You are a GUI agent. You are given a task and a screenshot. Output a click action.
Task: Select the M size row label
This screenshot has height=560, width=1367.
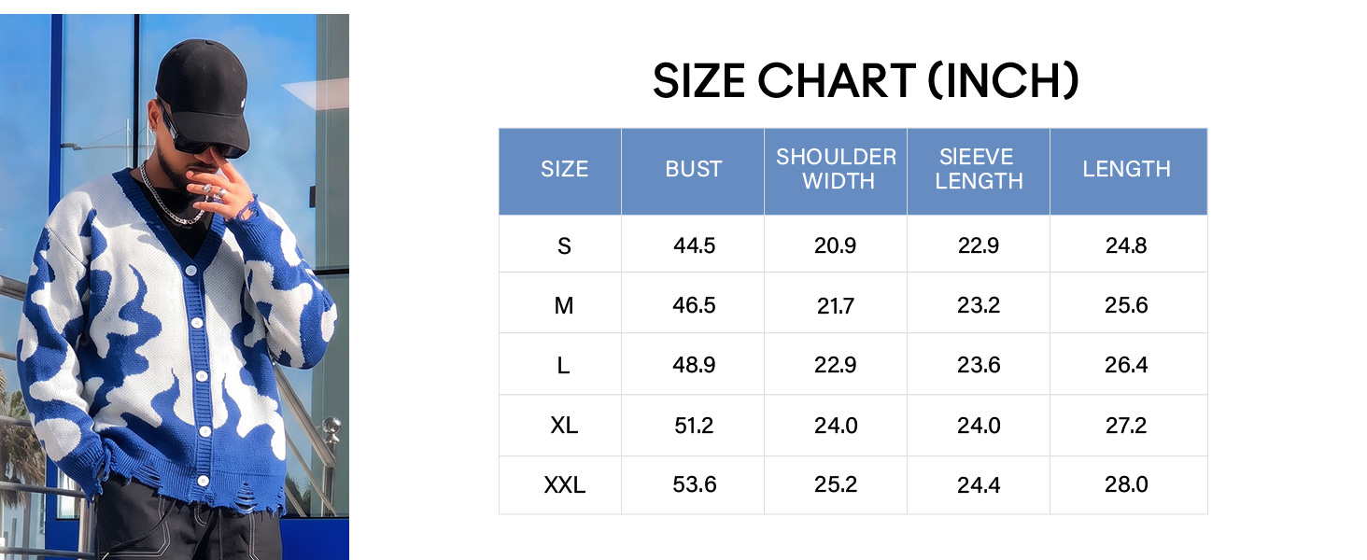tap(564, 306)
